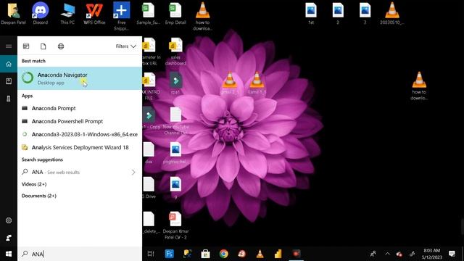Select Sample_Su spreadsheet file on desktop

148,14
